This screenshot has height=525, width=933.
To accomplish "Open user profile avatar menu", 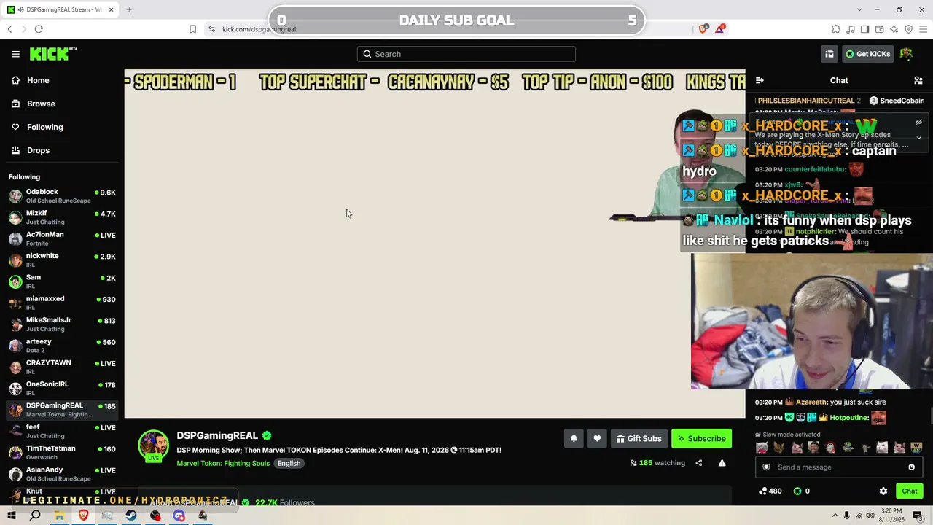I will tap(907, 54).
